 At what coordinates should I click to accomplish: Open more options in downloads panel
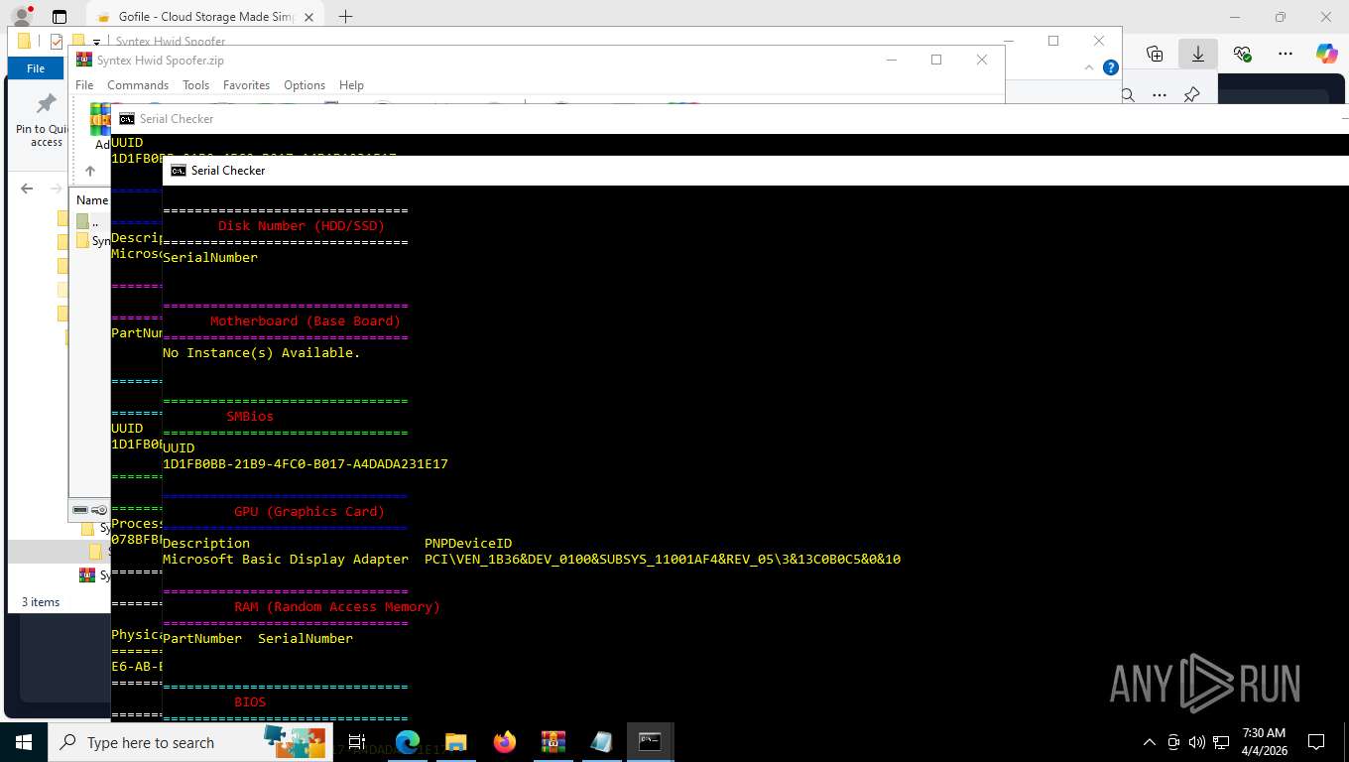click(1160, 95)
